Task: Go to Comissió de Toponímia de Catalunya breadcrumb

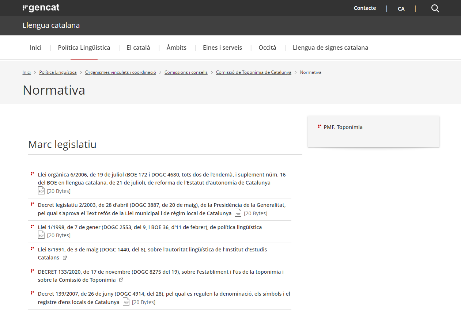Action: click(x=254, y=72)
